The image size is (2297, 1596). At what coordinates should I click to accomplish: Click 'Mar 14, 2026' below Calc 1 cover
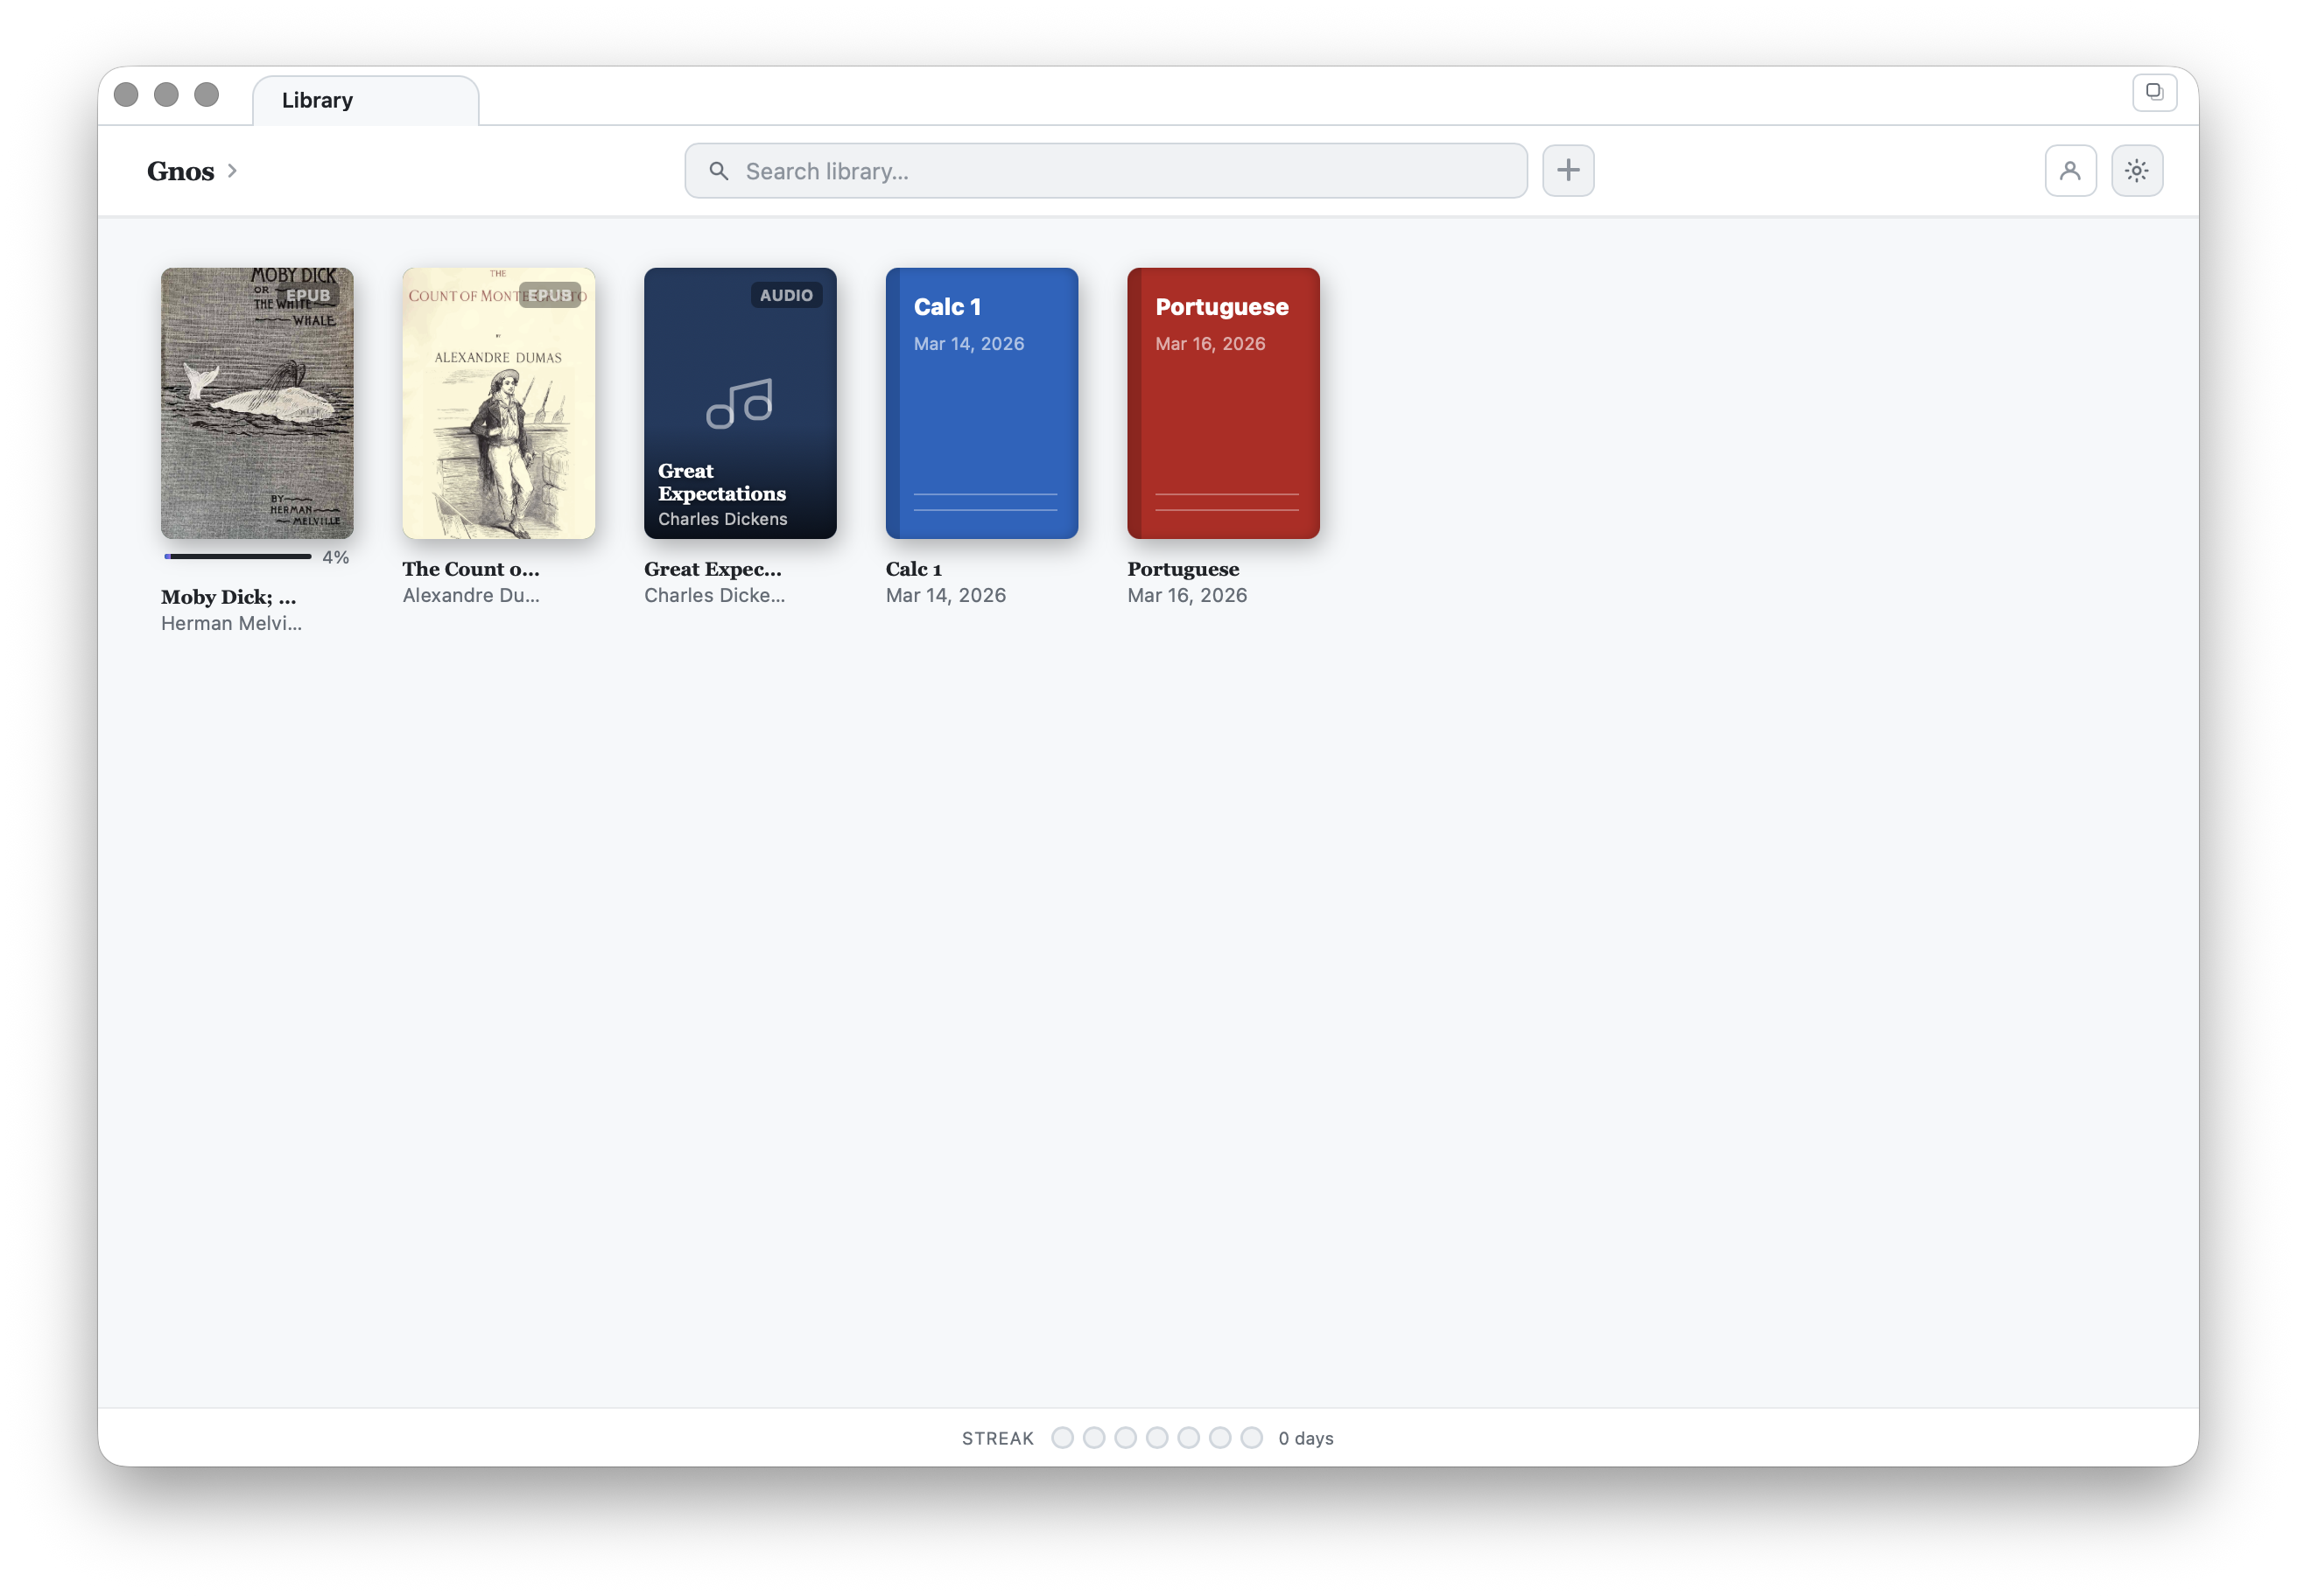tap(945, 595)
